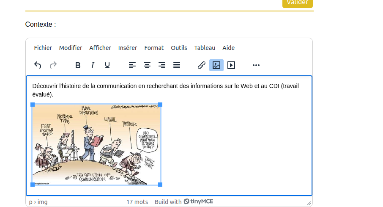Select the img element in path
The image size is (383, 207).
[43, 202]
